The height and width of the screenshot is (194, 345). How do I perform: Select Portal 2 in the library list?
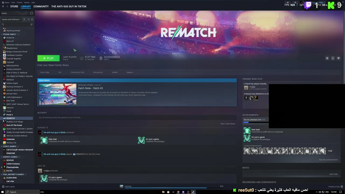[x=9, y=115]
